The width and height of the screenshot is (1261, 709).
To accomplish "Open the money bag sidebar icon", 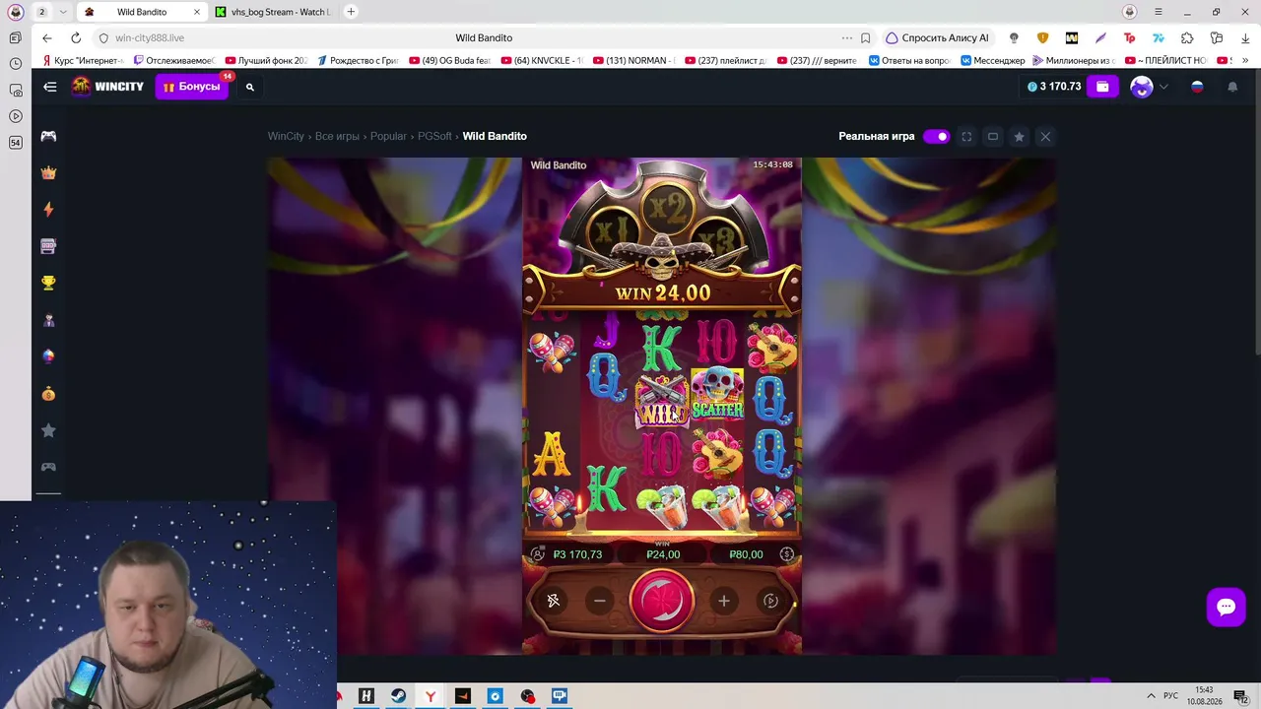I will coord(48,394).
